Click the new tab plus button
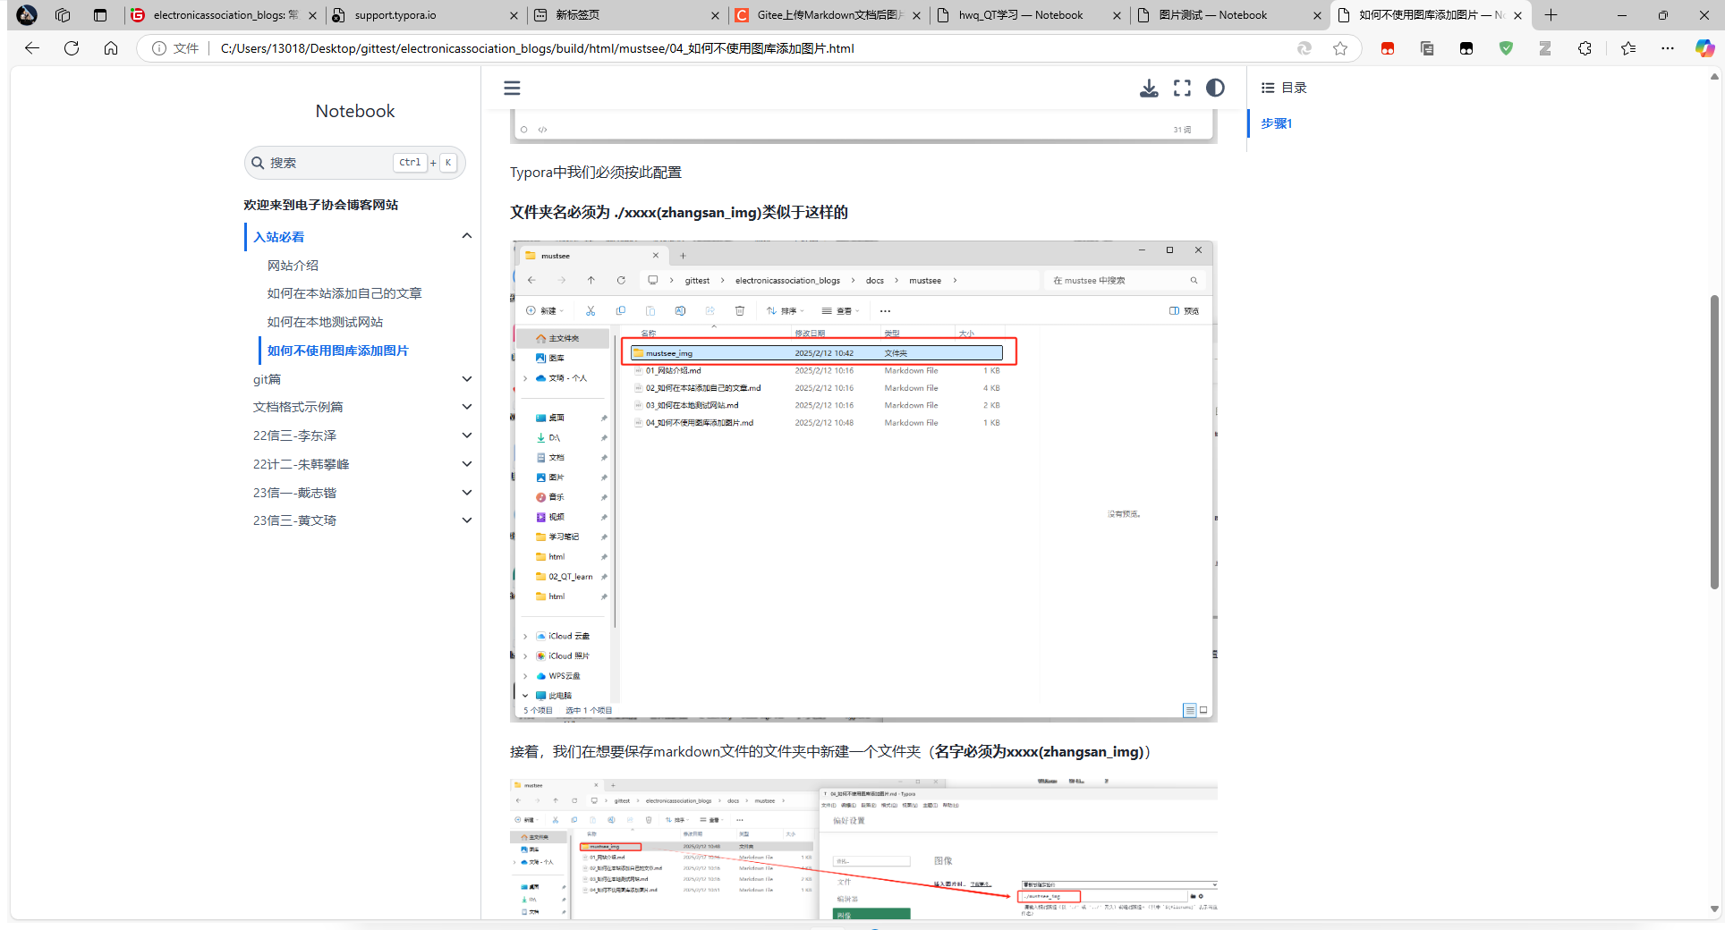1725x930 pixels. click(1551, 15)
